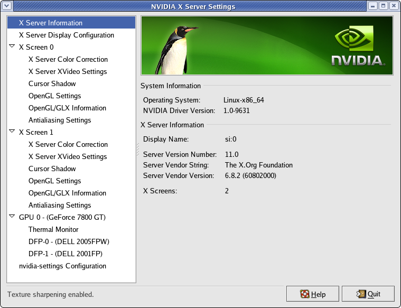Open Cursor Shadow under X Screen 1
The height and width of the screenshot is (308, 401).
pyautogui.click(x=52, y=169)
